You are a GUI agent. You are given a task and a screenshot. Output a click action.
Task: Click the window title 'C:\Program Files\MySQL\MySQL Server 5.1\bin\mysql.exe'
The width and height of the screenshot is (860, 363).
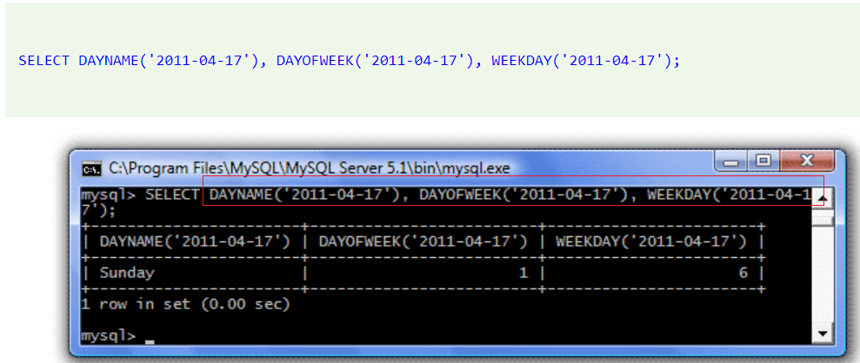[x=310, y=168]
